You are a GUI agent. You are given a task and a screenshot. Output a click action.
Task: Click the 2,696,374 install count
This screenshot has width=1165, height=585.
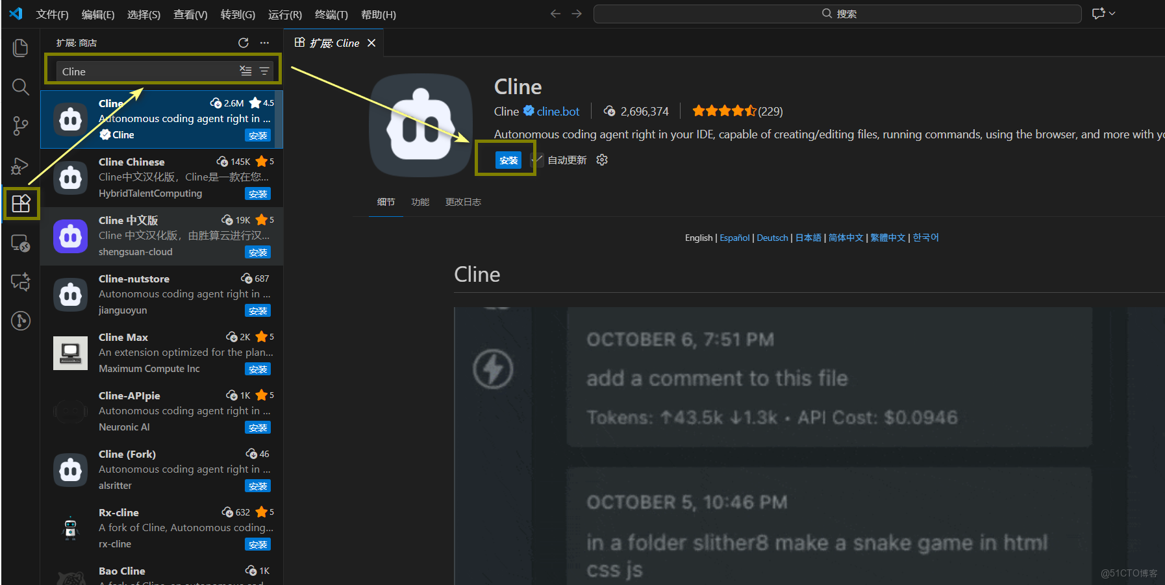pos(636,112)
